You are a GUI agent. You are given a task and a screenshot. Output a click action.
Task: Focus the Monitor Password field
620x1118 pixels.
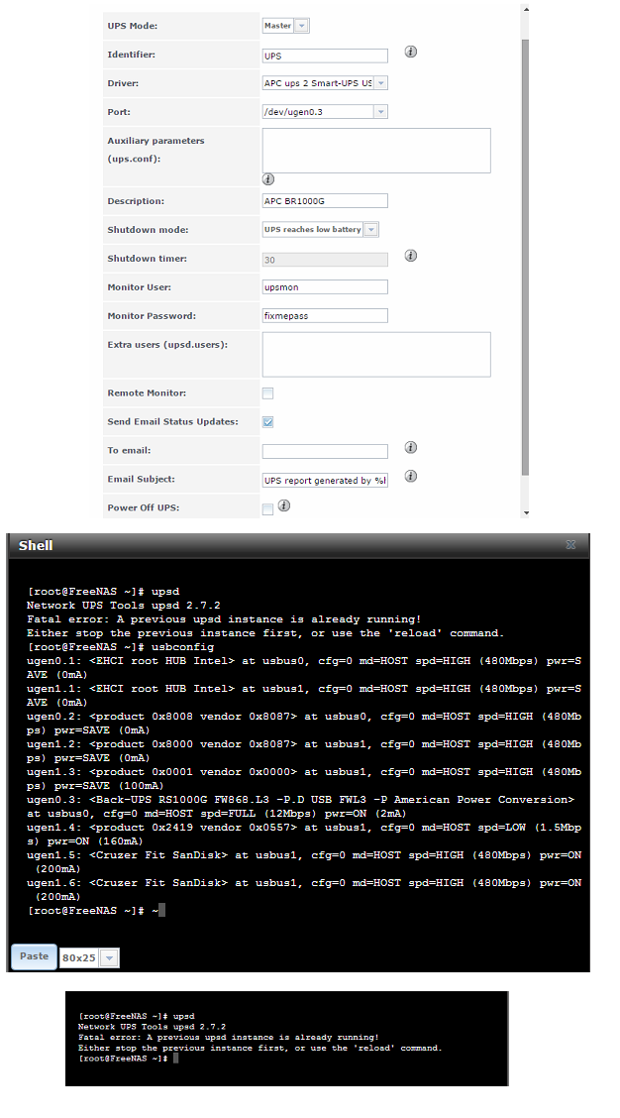325,316
